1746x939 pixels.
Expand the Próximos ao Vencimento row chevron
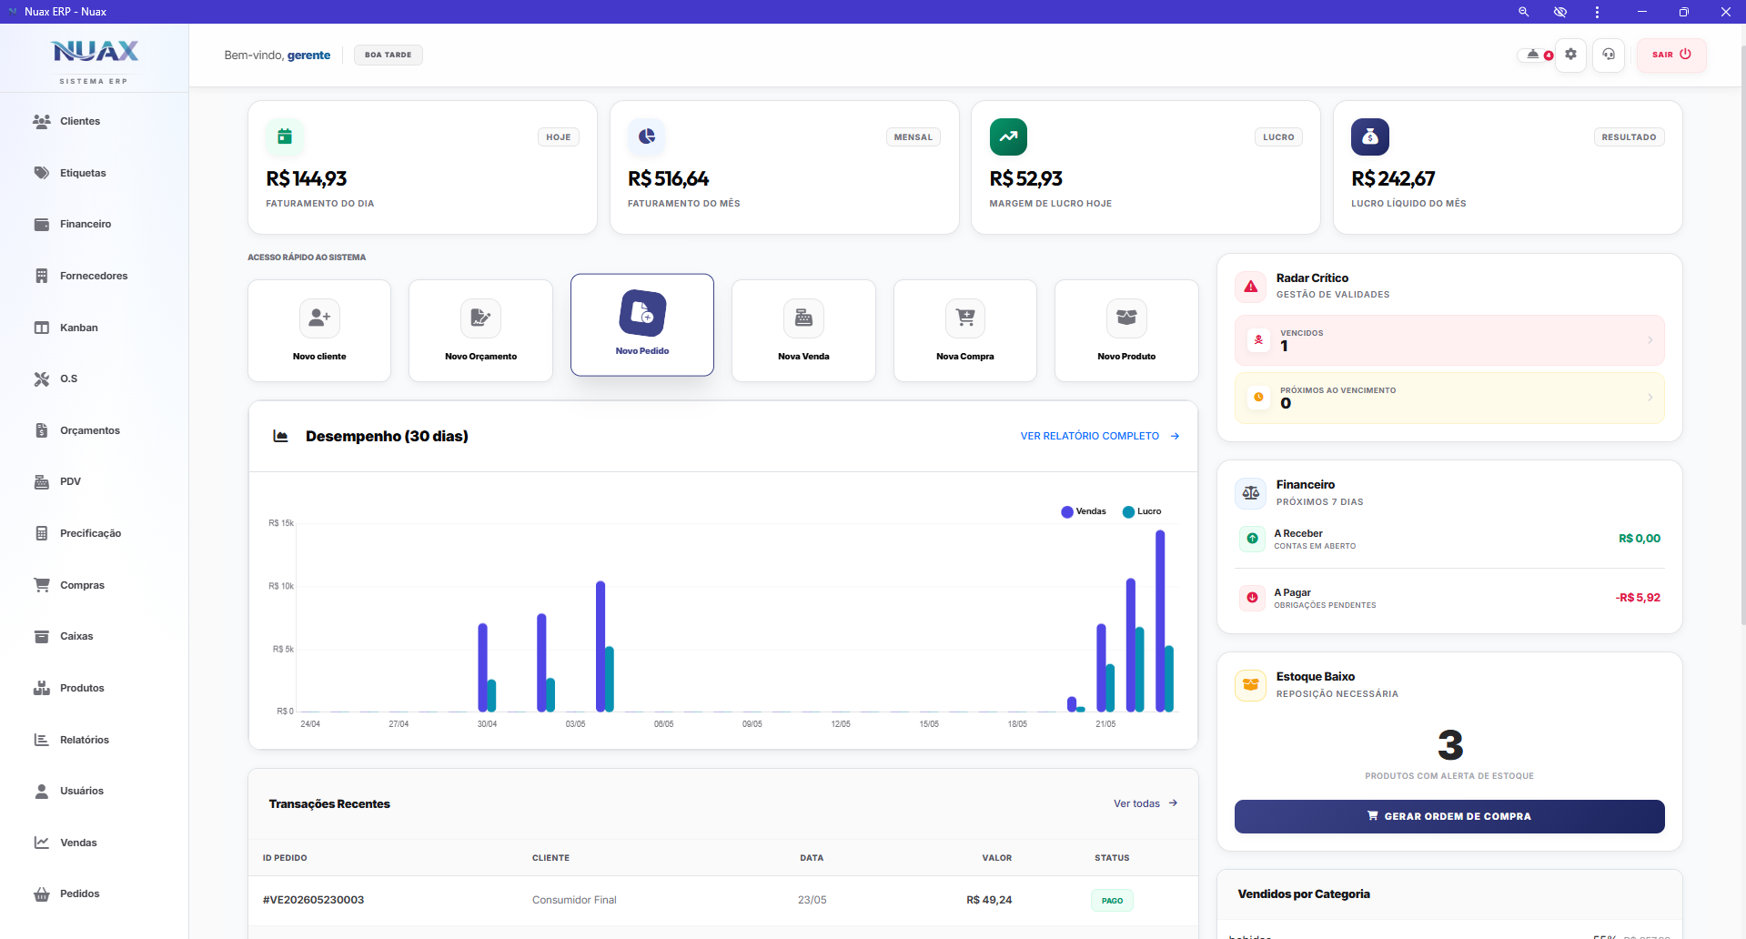1650,398
